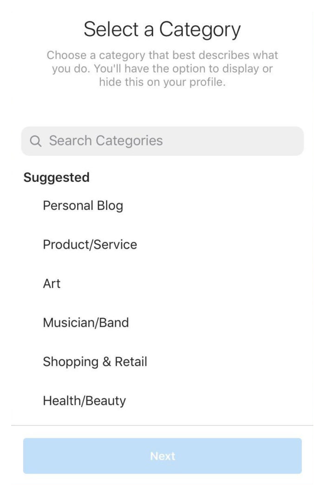The image size is (325, 497).
Task: Click the Select a Category heading
Action: 162,30
